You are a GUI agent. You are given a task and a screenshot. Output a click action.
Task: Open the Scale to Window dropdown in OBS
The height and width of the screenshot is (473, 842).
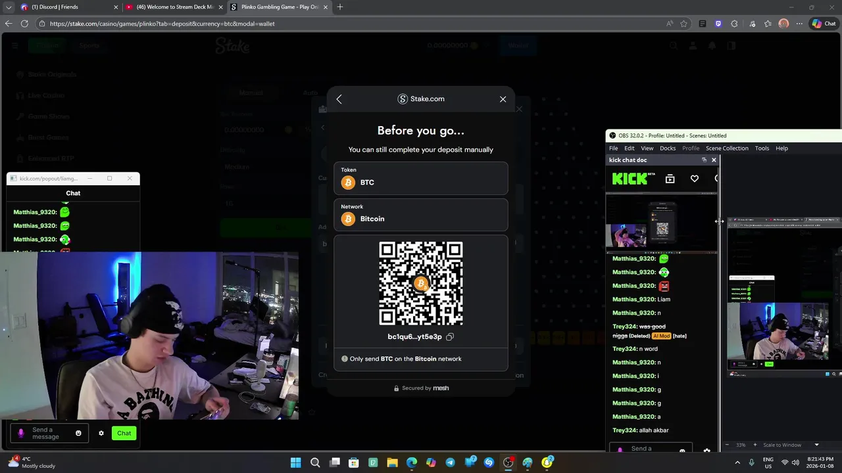pos(791,445)
